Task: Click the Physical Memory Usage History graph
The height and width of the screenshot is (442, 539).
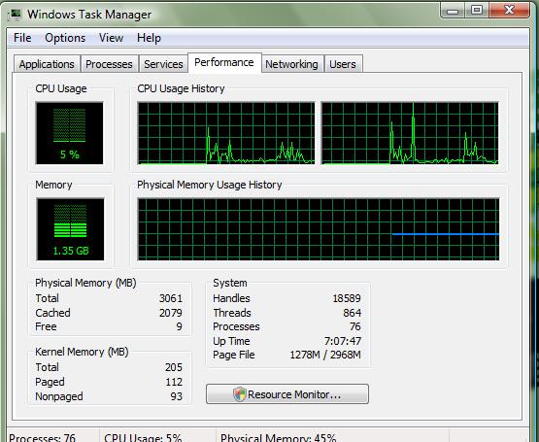Action: click(x=319, y=229)
